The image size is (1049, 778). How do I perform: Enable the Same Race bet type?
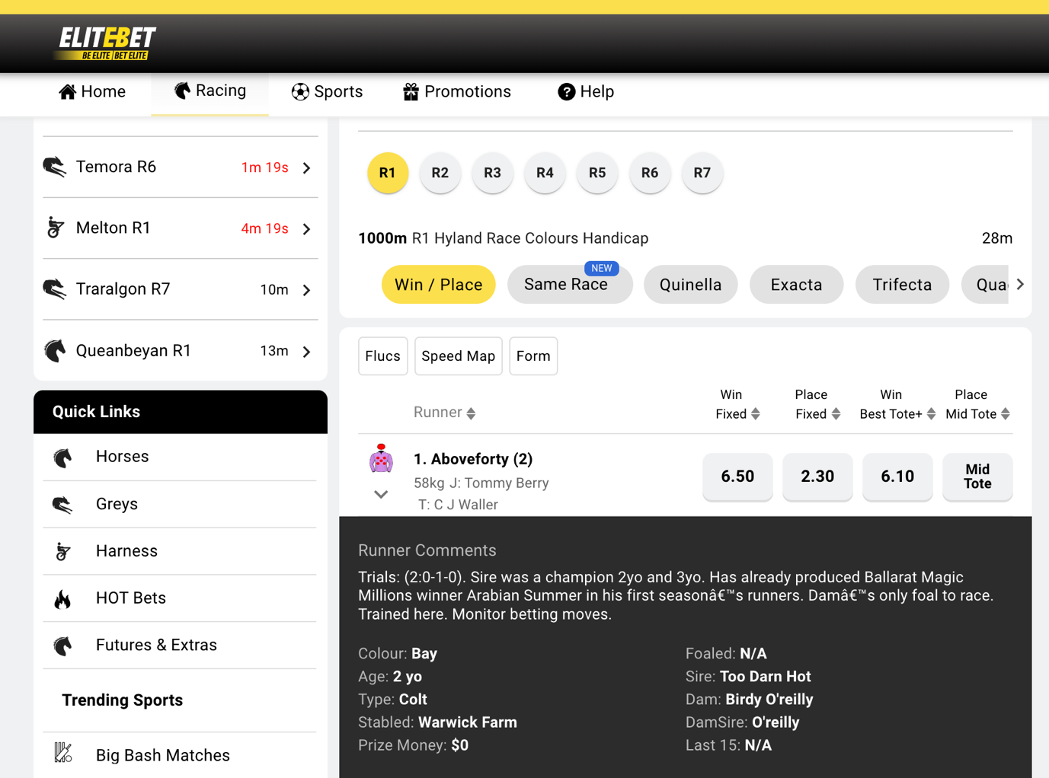[569, 284]
